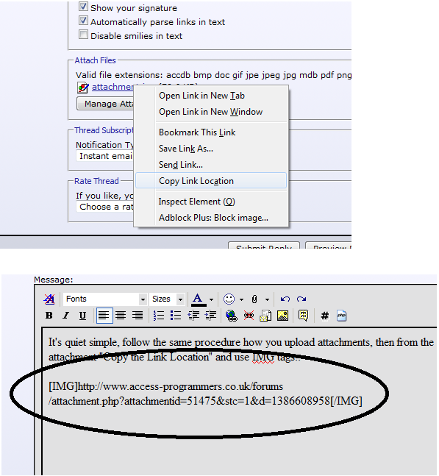This screenshot has height=476, width=439.
Task: Click the attachment file type icon
Action: coord(82,88)
